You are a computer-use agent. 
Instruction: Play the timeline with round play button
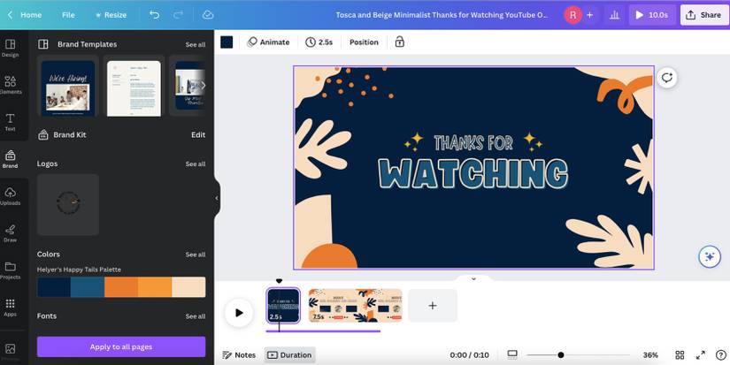point(239,313)
